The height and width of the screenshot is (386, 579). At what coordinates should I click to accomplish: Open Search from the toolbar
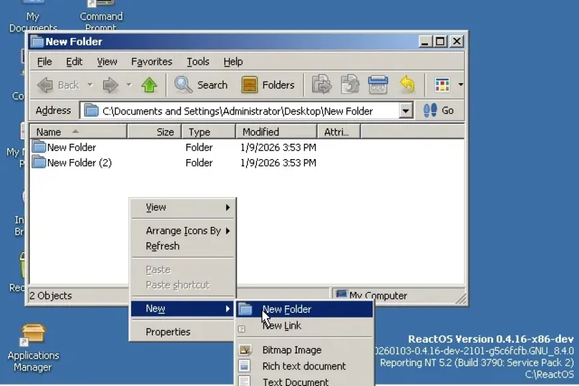point(201,85)
